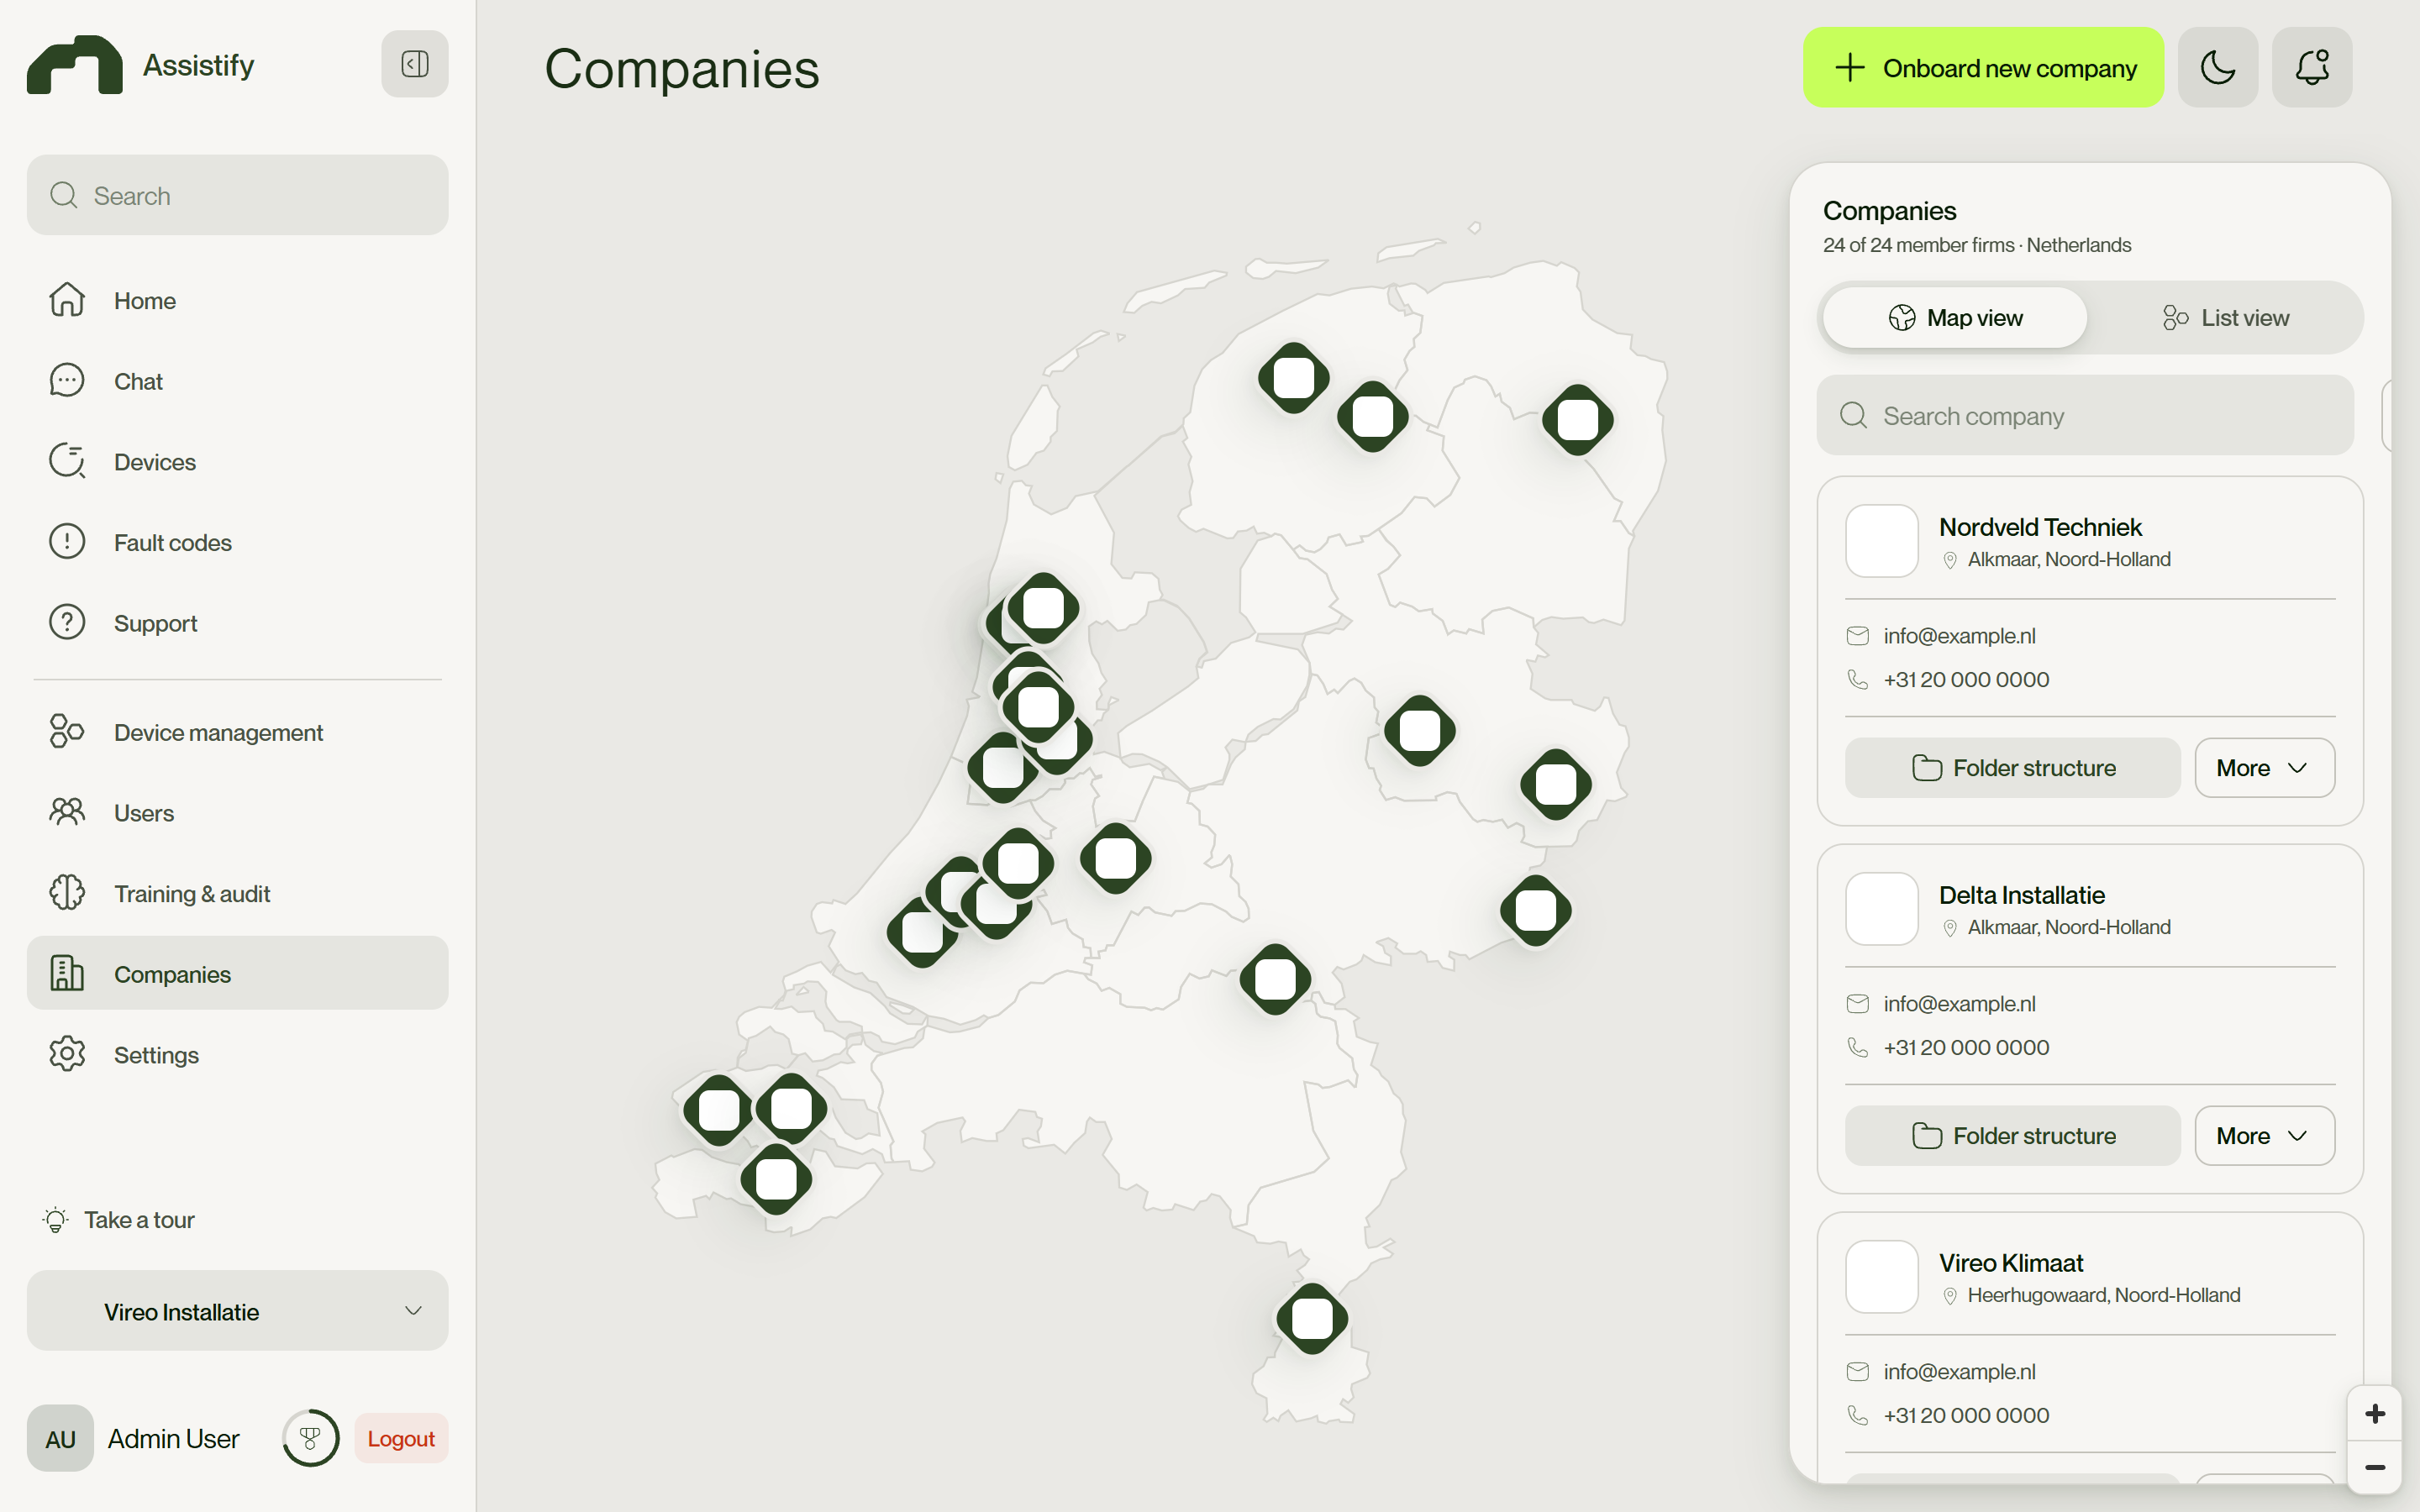Click the Admin User name
The width and height of the screenshot is (2420, 1512).
(173, 1438)
